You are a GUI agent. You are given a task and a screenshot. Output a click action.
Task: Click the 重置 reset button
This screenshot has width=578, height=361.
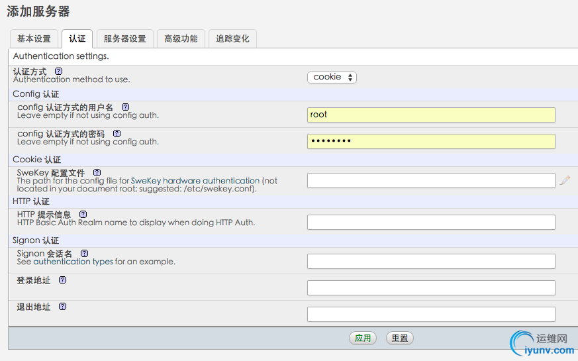click(x=400, y=338)
